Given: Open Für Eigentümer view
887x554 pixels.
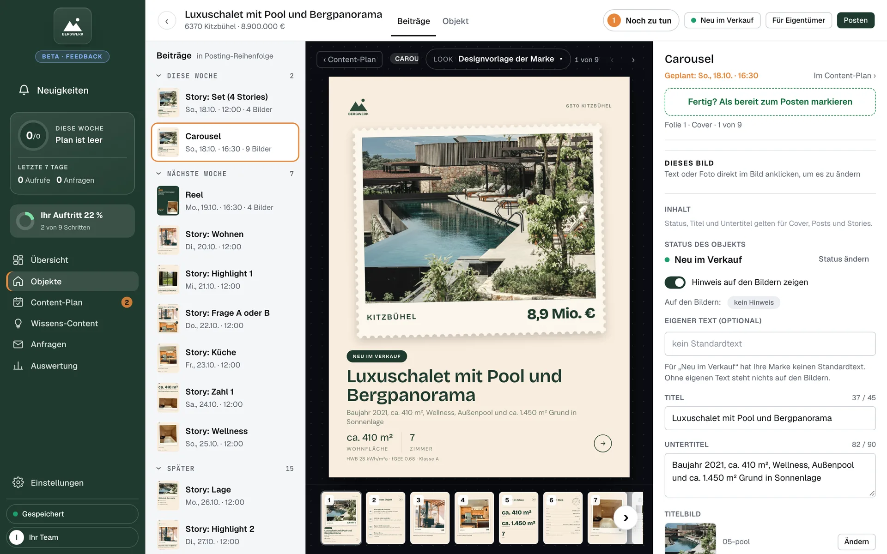Looking at the screenshot, I should click(798, 20).
